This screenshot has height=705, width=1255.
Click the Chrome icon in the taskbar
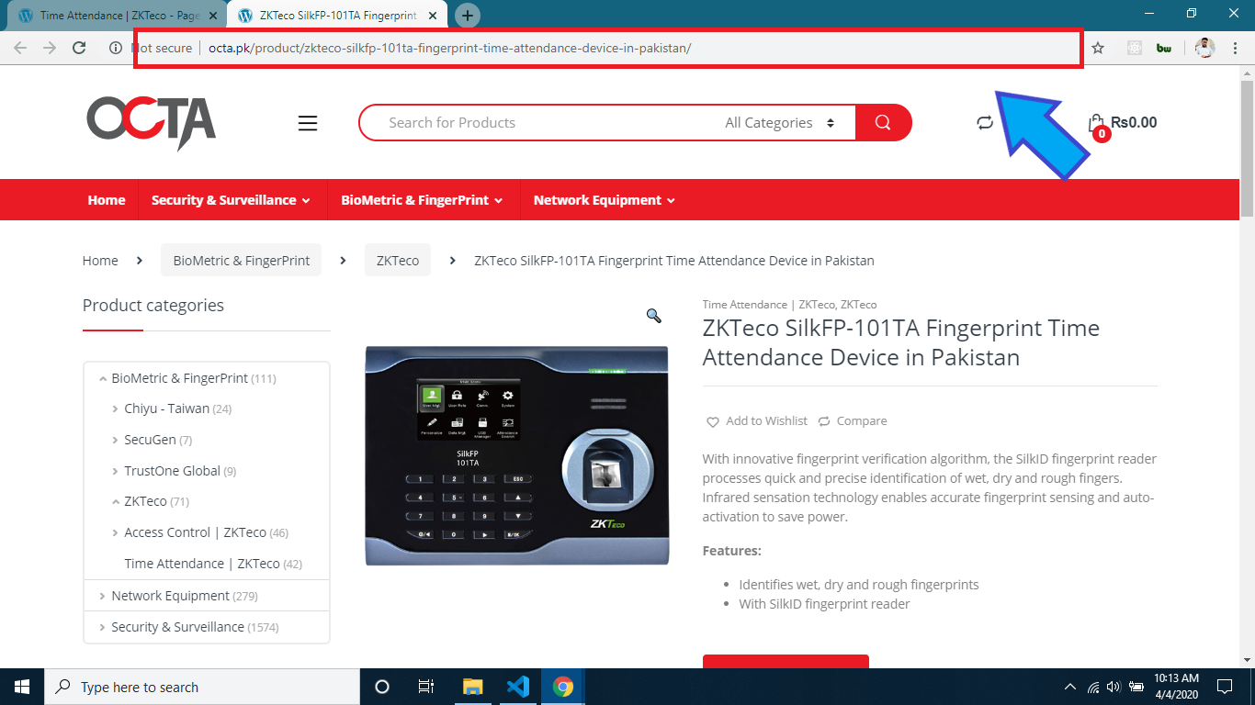point(563,687)
